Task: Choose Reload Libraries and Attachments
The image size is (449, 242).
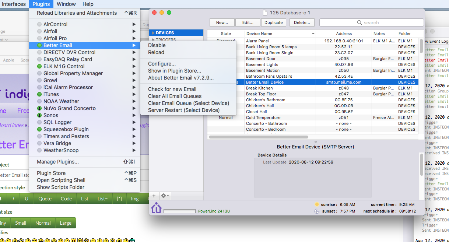Action: coord(85,13)
